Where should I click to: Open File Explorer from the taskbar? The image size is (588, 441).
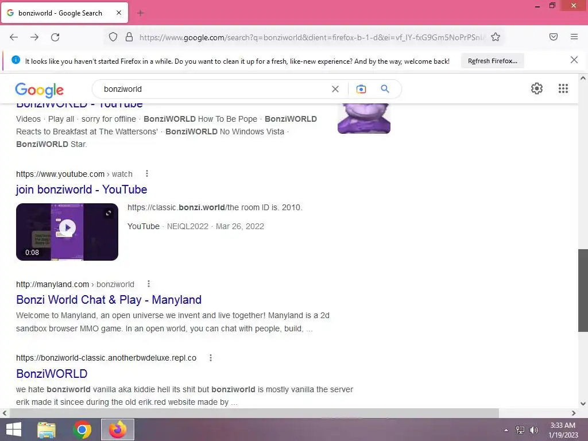point(47,430)
